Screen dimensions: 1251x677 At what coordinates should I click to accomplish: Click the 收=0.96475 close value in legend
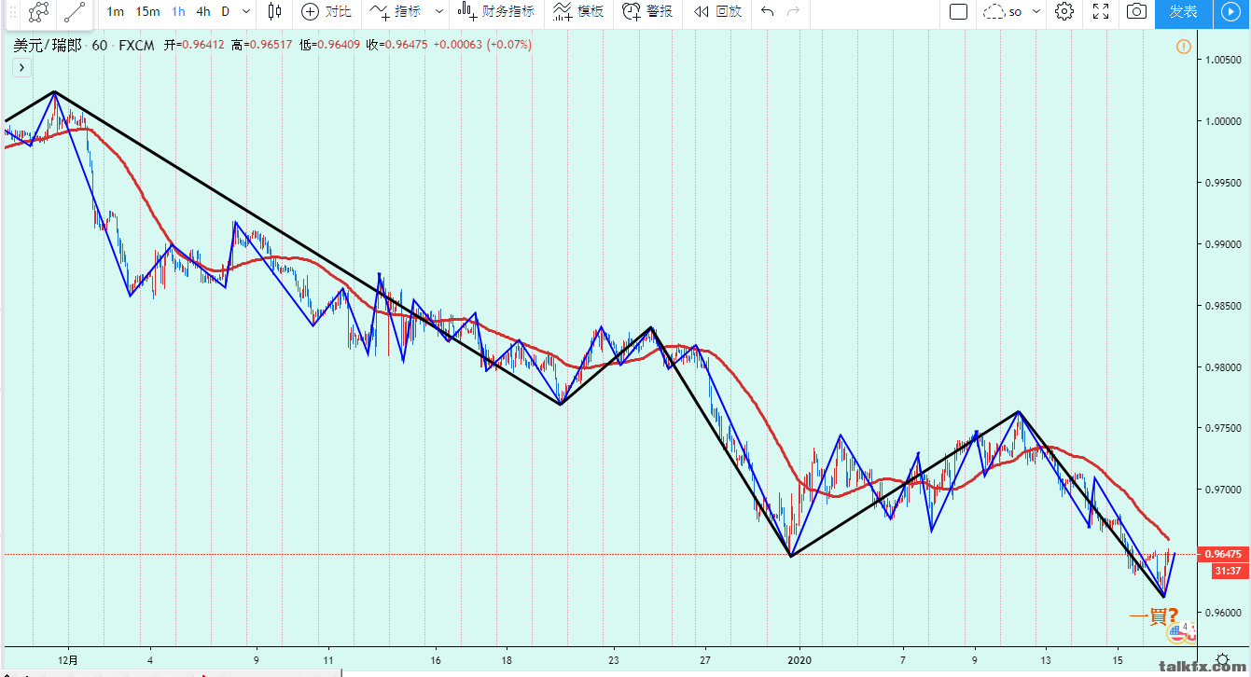(x=397, y=45)
